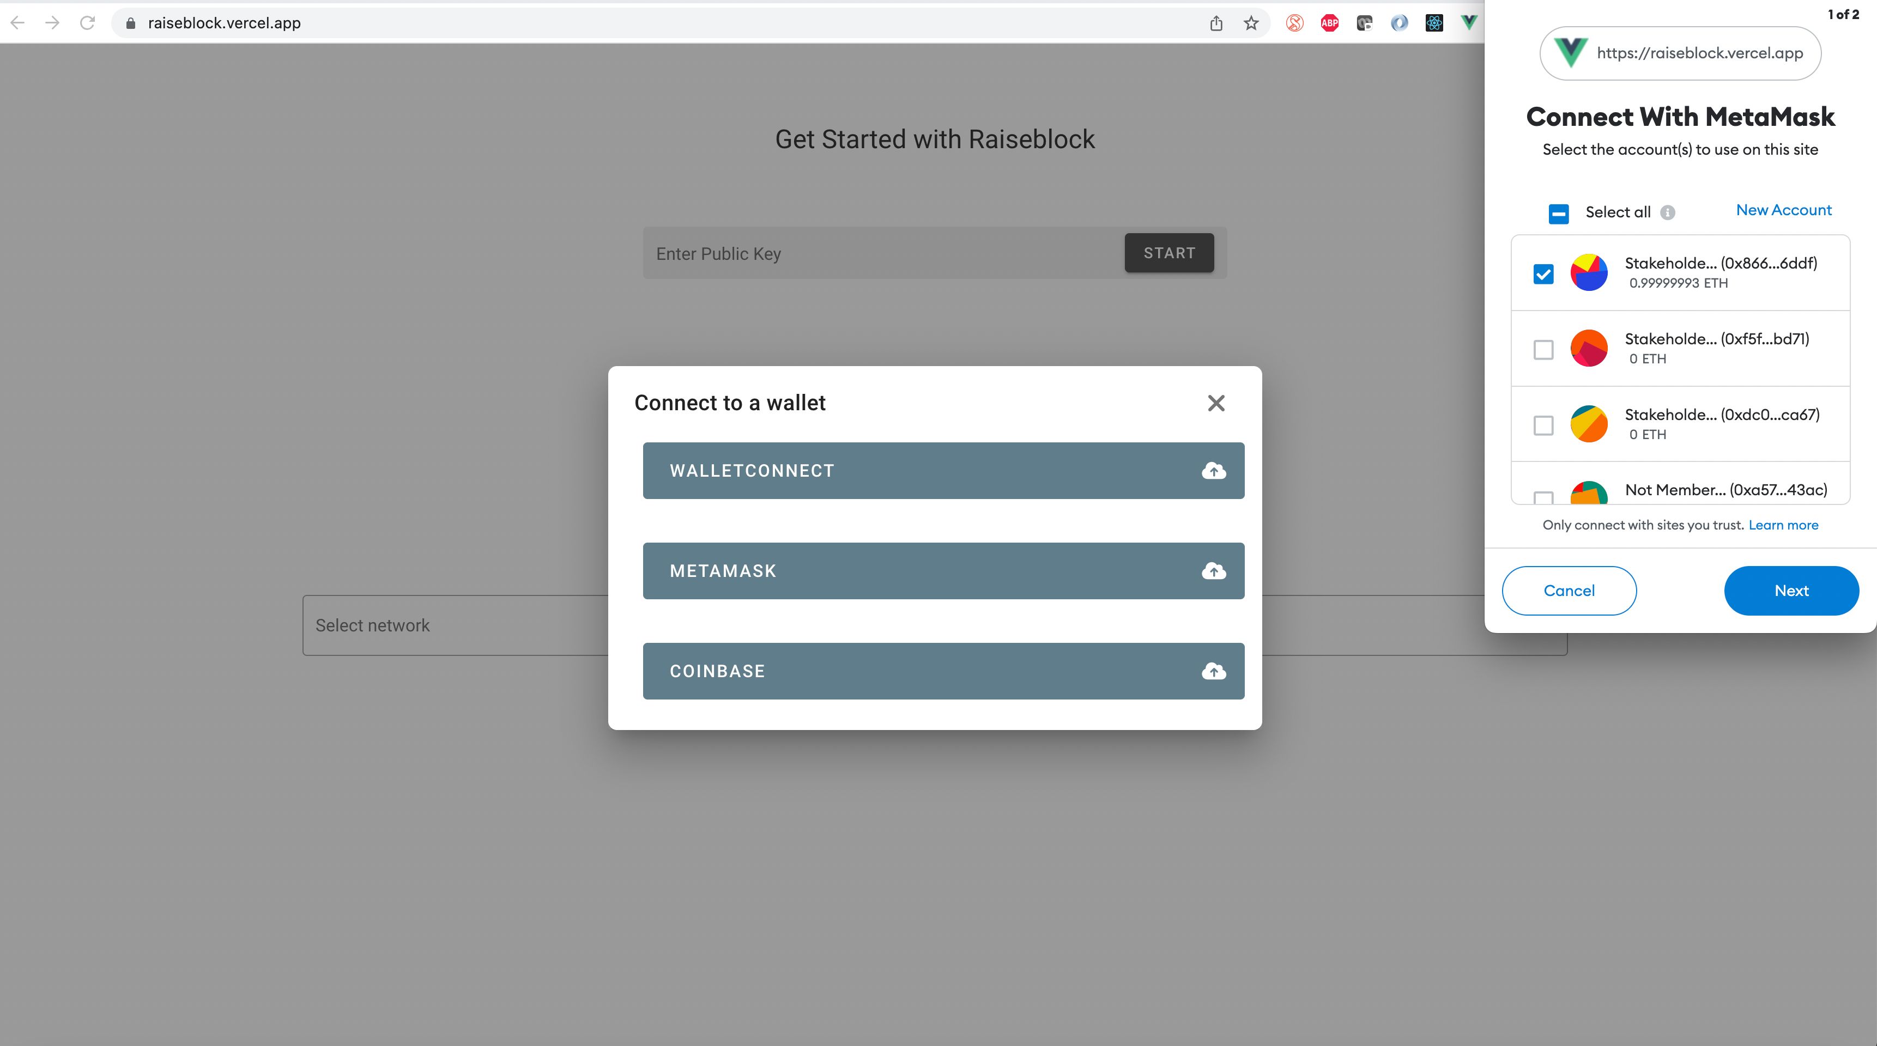Open the share page icon
Image resolution: width=1877 pixels, height=1046 pixels.
coord(1216,23)
